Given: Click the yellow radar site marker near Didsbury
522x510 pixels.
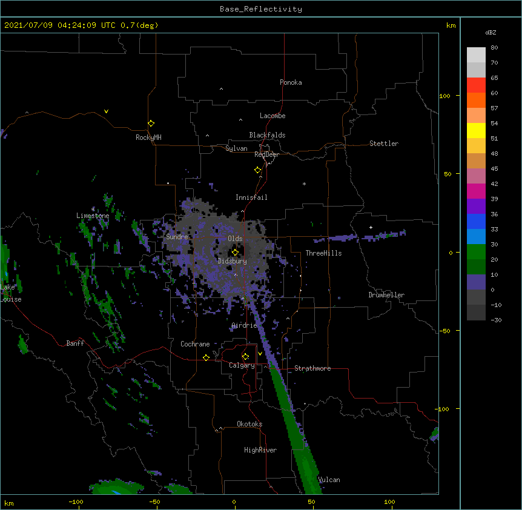Looking at the screenshot, I should coord(235,252).
